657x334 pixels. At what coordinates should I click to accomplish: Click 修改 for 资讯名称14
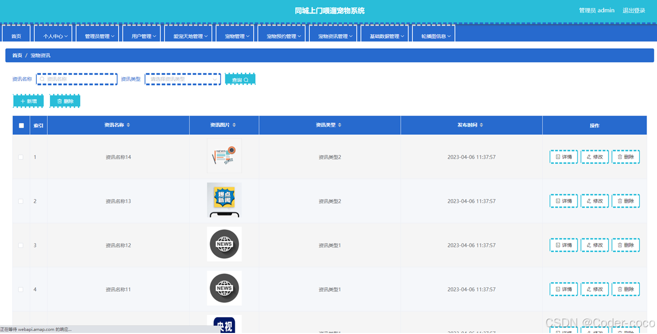[x=595, y=157]
